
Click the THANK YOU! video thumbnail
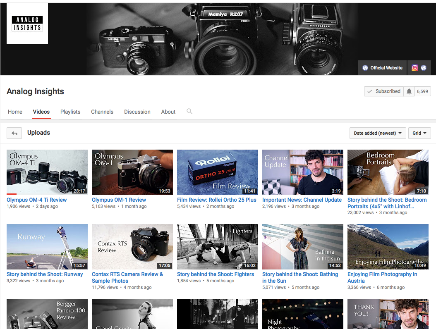[388, 314]
